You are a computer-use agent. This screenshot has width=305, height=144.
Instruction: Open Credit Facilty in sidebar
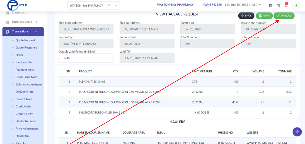tap(24, 114)
